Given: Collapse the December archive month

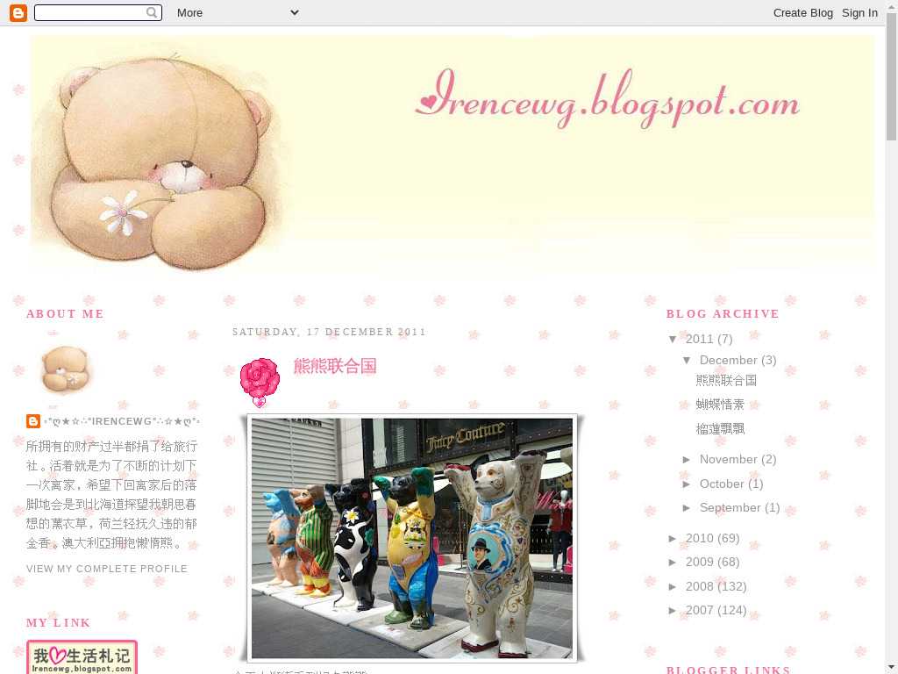Looking at the screenshot, I should tap(687, 361).
